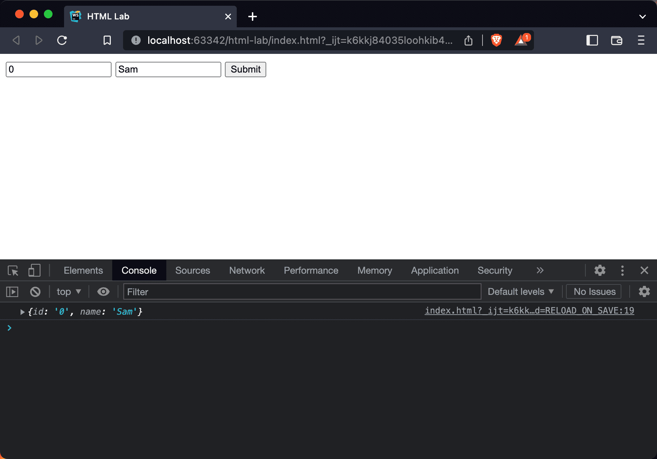Switch to the Network tab
Viewport: 657px width, 459px height.
point(247,270)
